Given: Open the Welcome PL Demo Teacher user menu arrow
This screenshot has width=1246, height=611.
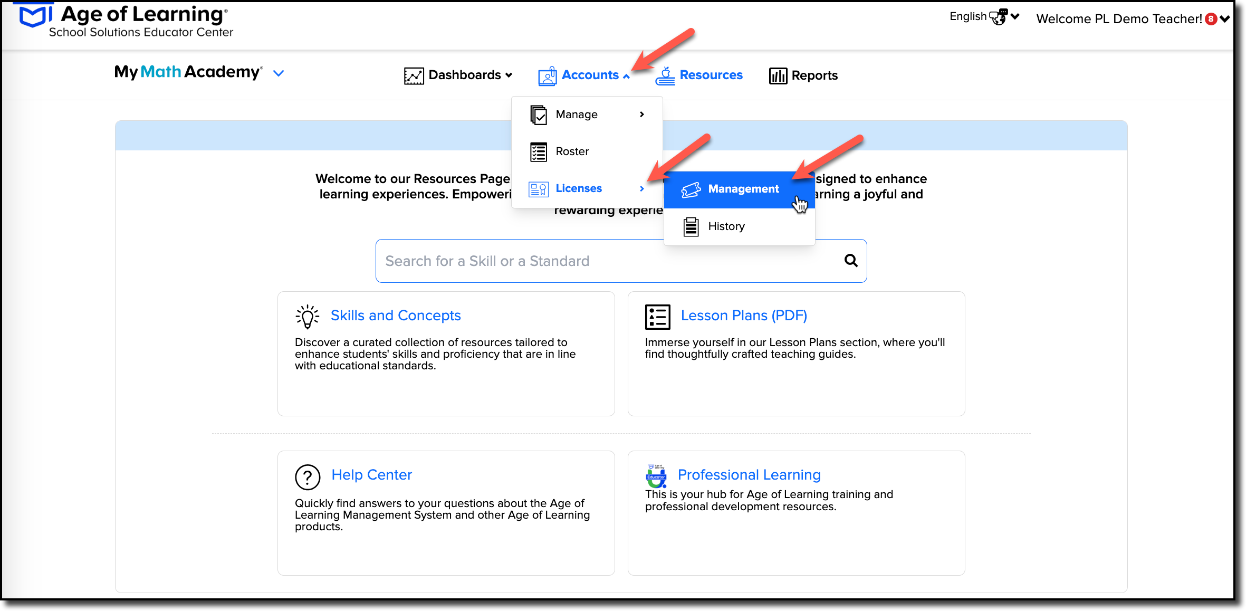Looking at the screenshot, I should click(1225, 19).
